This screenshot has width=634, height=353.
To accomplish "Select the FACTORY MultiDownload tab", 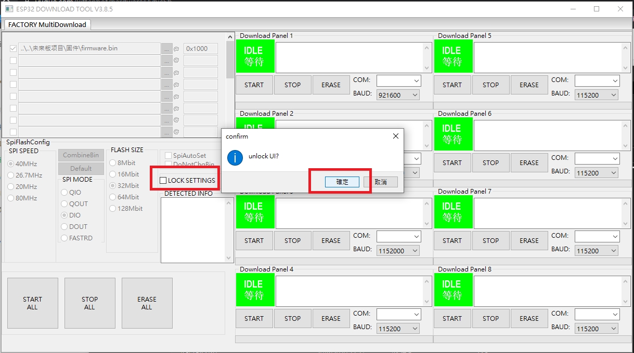I will 47,24.
